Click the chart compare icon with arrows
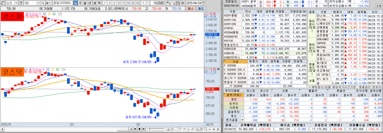The width and height of the screenshot is (383, 133). 169,3
